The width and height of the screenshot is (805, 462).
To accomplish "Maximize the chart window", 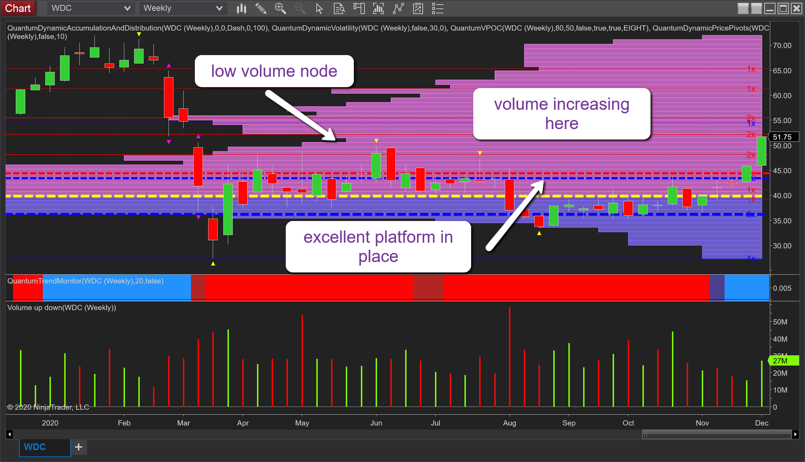I will coord(783,8).
